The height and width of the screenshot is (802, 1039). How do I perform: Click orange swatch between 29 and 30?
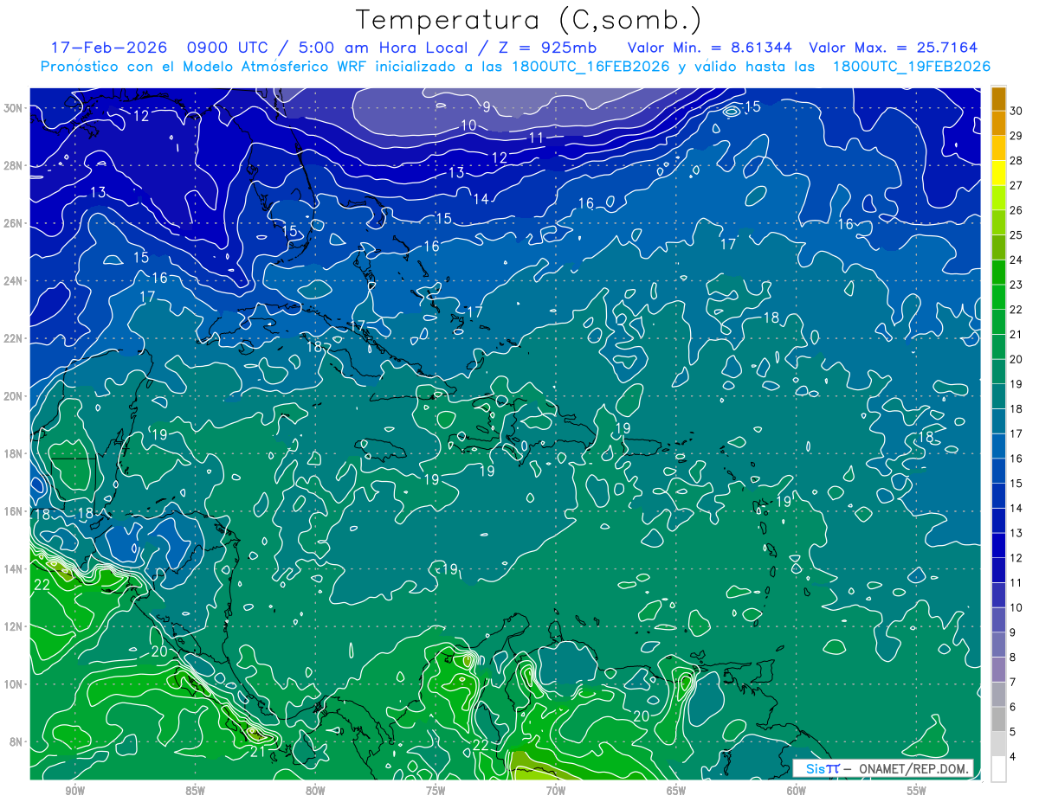point(998,124)
